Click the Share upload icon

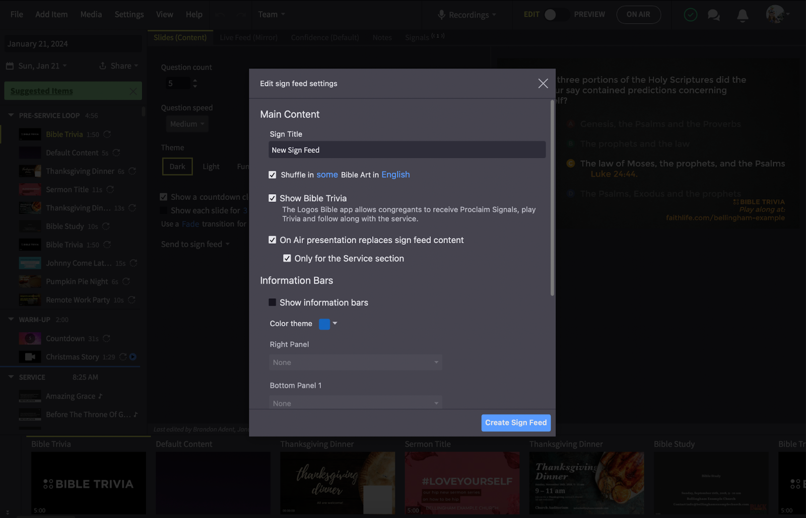pos(103,66)
